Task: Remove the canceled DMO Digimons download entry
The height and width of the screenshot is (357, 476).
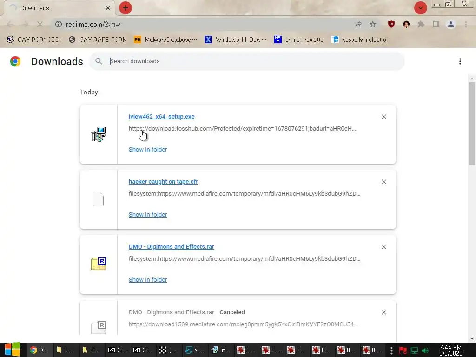Action: (383, 312)
